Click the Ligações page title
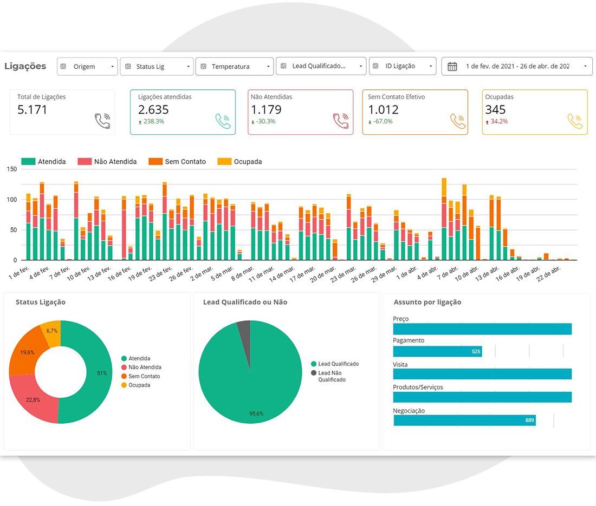Screen dimensions: 596x506 coord(25,66)
